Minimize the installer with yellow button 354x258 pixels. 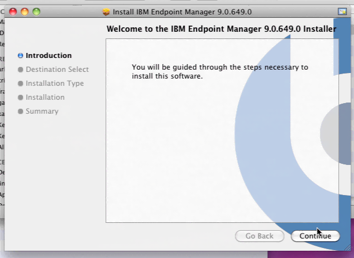tap(25, 12)
